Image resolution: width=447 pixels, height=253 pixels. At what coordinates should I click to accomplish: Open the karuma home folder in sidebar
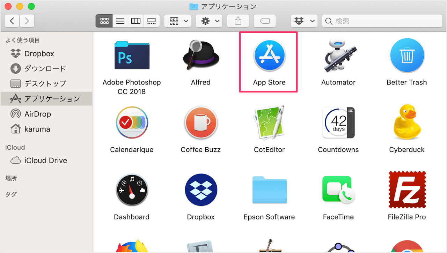click(x=46, y=129)
